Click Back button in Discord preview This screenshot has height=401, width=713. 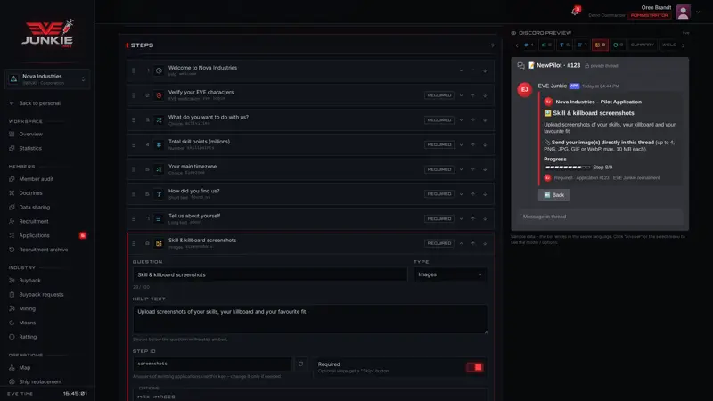coord(553,195)
